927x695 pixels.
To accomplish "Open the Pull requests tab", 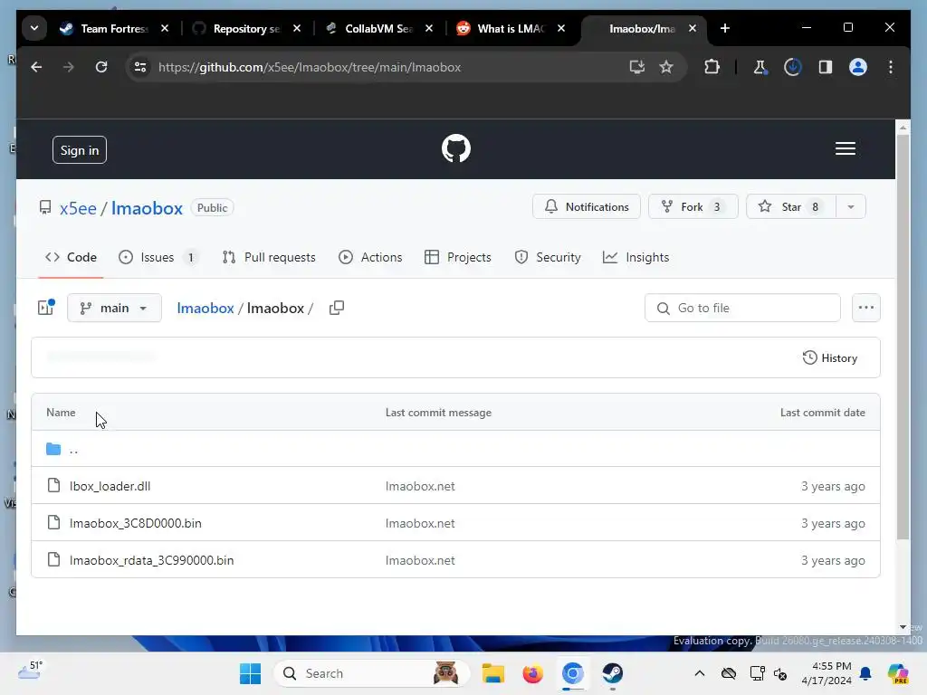I will pos(269,257).
